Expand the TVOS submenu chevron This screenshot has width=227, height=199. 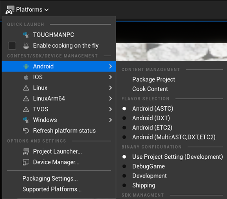point(110,109)
